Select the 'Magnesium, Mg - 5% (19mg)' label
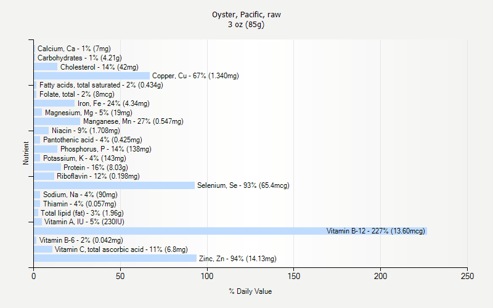Screen dimensions: 493x308 coord(89,113)
